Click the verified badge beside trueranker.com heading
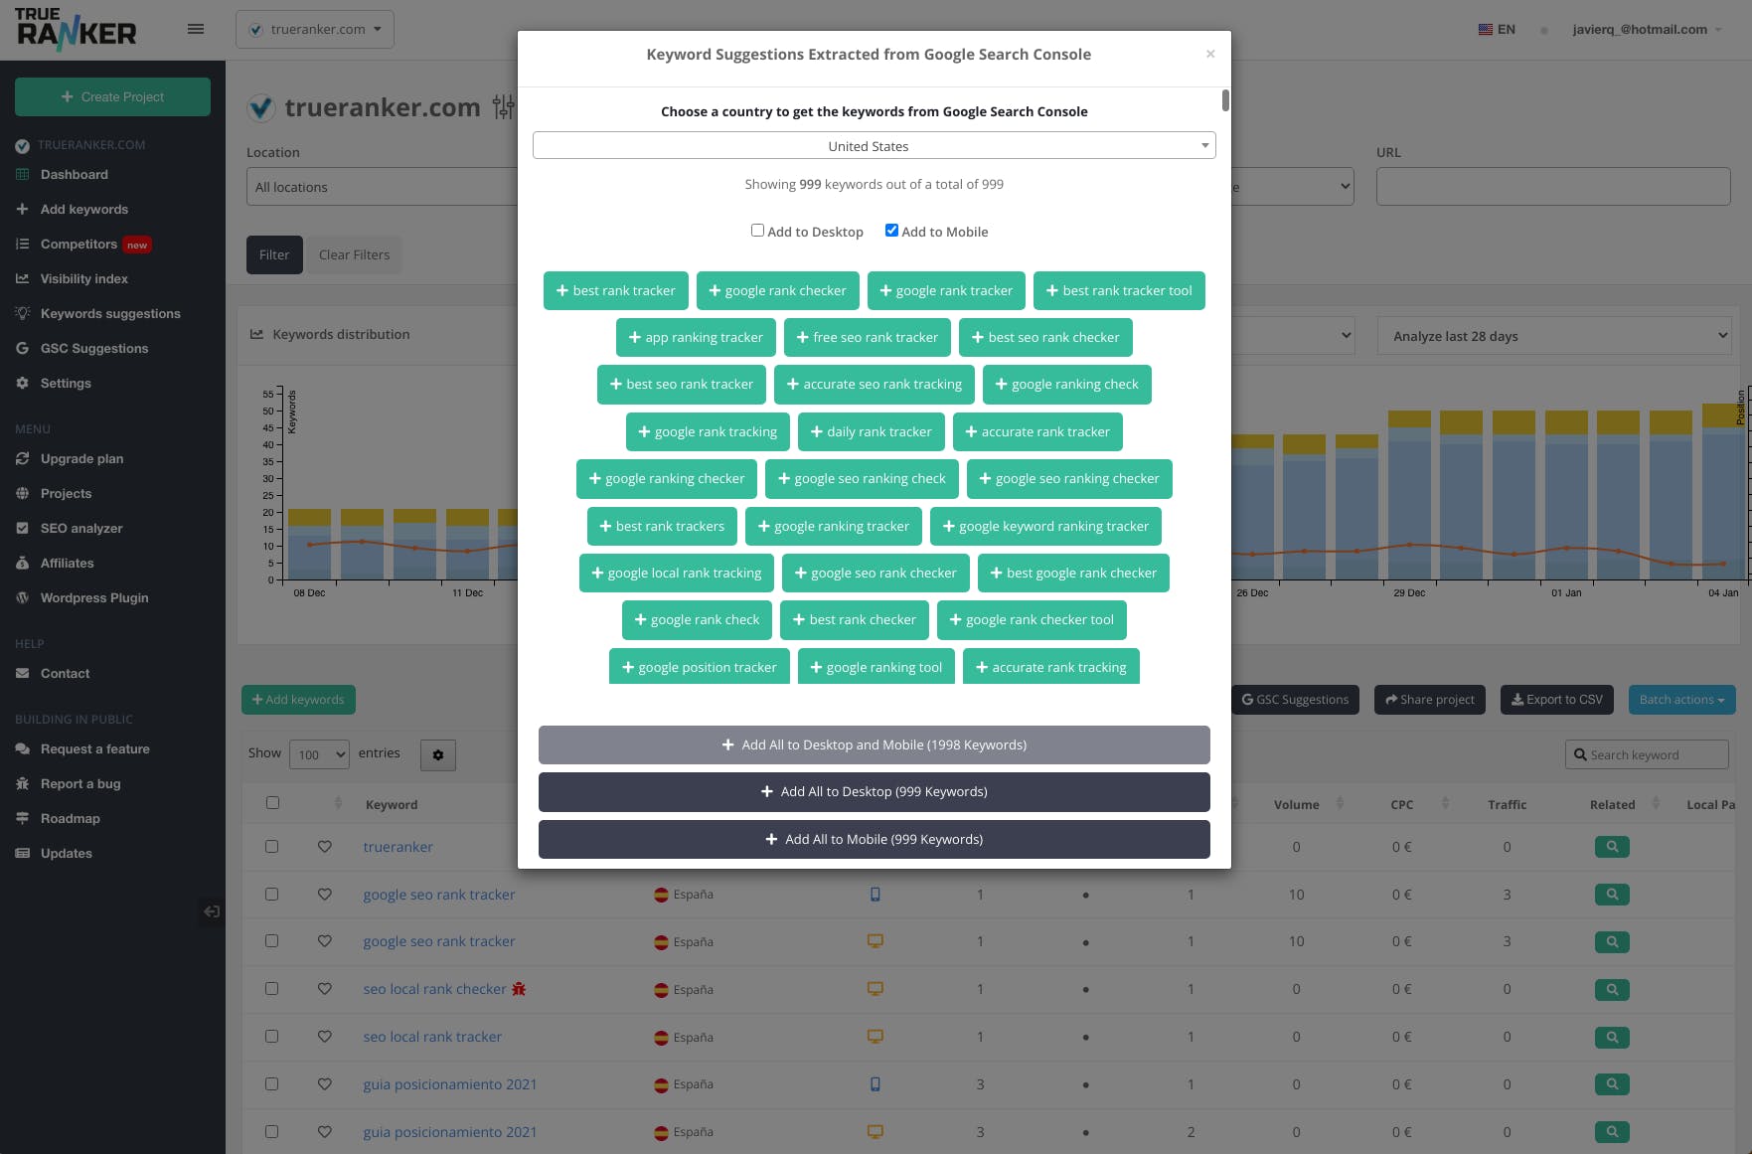This screenshot has width=1752, height=1154. [261, 107]
